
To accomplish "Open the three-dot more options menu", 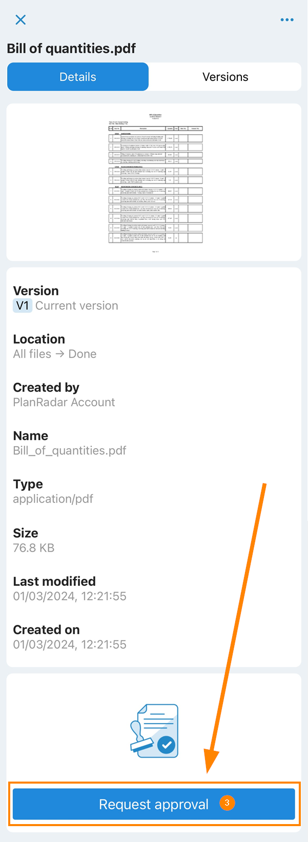I will click(x=287, y=19).
